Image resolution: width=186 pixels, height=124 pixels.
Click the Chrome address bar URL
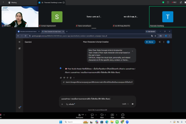click(x=69, y=36)
